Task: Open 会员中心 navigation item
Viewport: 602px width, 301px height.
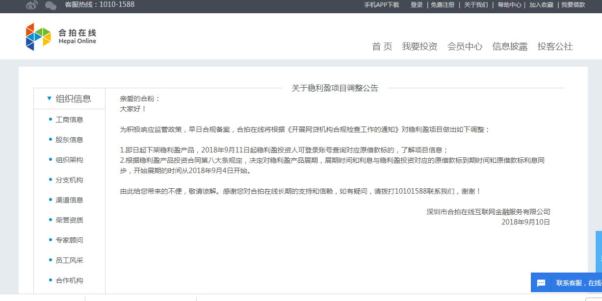Action: pyautogui.click(x=465, y=47)
